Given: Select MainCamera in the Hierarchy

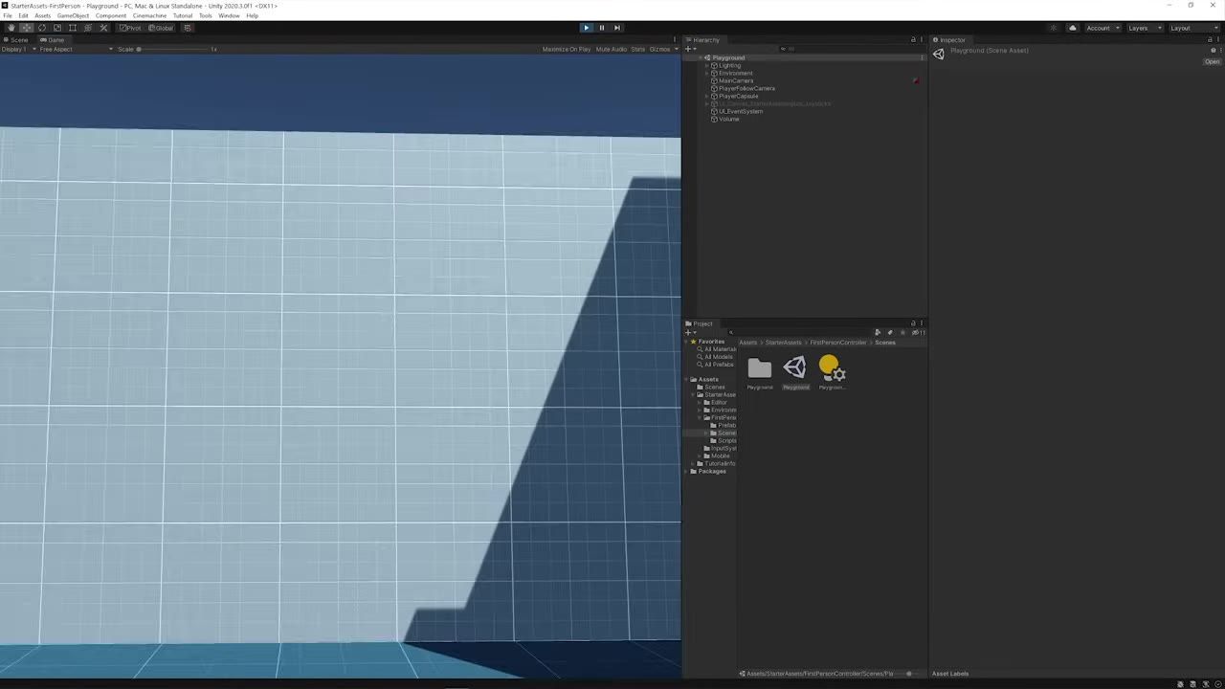Looking at the screenshot, I should 736,81.
